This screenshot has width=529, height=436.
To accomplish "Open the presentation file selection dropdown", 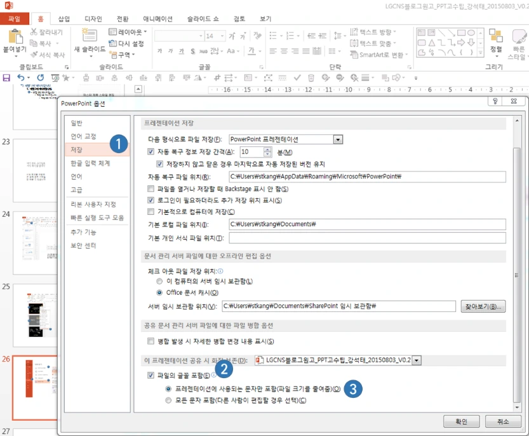I will pyautogui.click(x=417, y=360).
